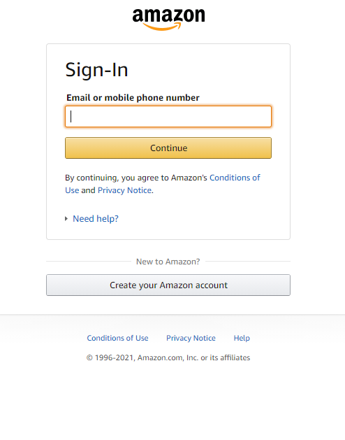This screenshot has width=345, height=440.
Task: Click Create your Amazon account button
Action: (168, 285)
